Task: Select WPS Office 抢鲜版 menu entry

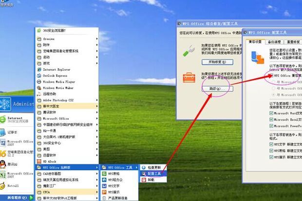Action: [x=67, y=167]
